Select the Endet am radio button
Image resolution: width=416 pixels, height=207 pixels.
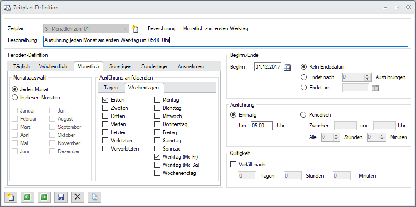pyautogui.click(x=304, y=88)
